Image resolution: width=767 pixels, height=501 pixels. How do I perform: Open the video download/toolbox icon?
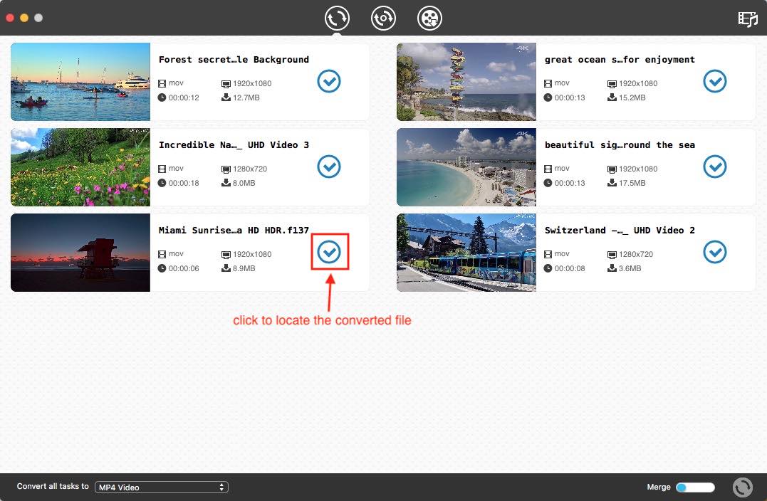point(429,18)
